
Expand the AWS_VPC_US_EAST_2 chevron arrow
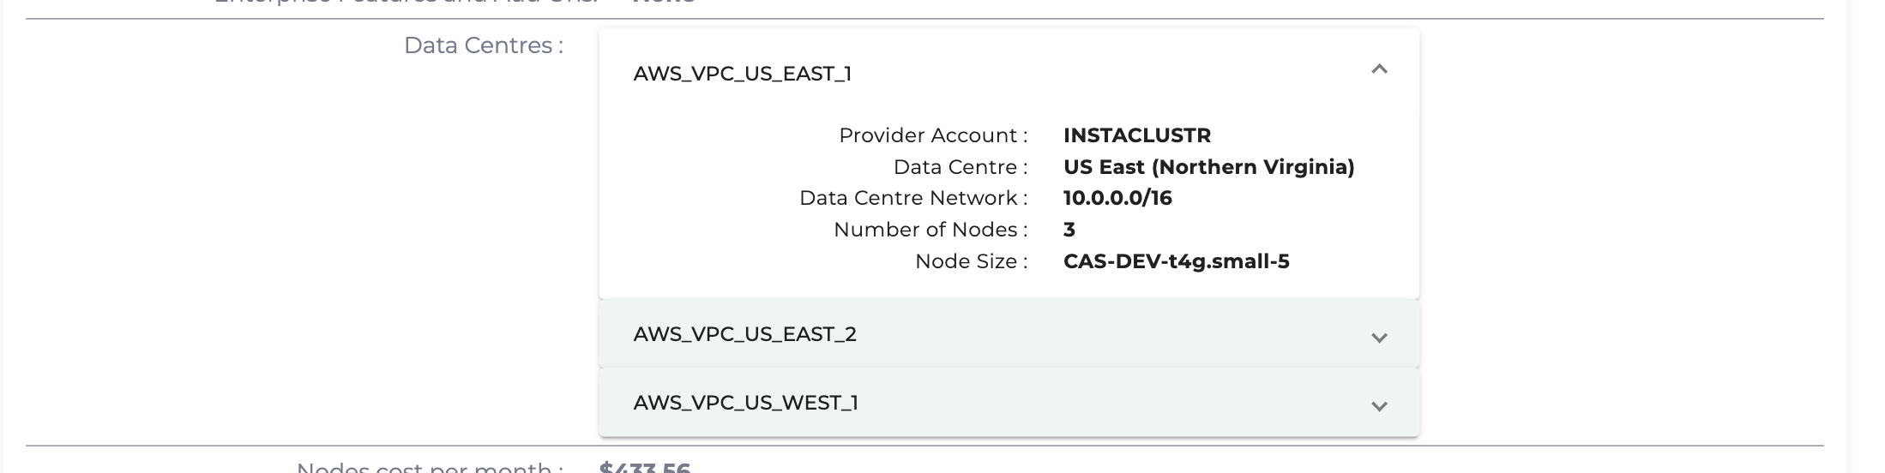point(1379,338)
